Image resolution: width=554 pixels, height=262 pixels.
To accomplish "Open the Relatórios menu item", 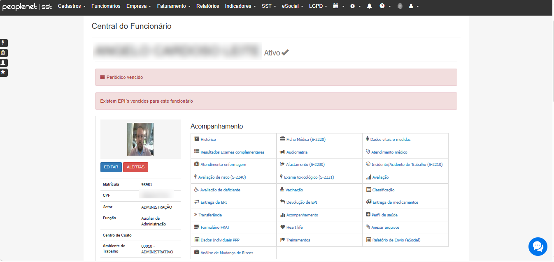I will [x=208, y=6].
